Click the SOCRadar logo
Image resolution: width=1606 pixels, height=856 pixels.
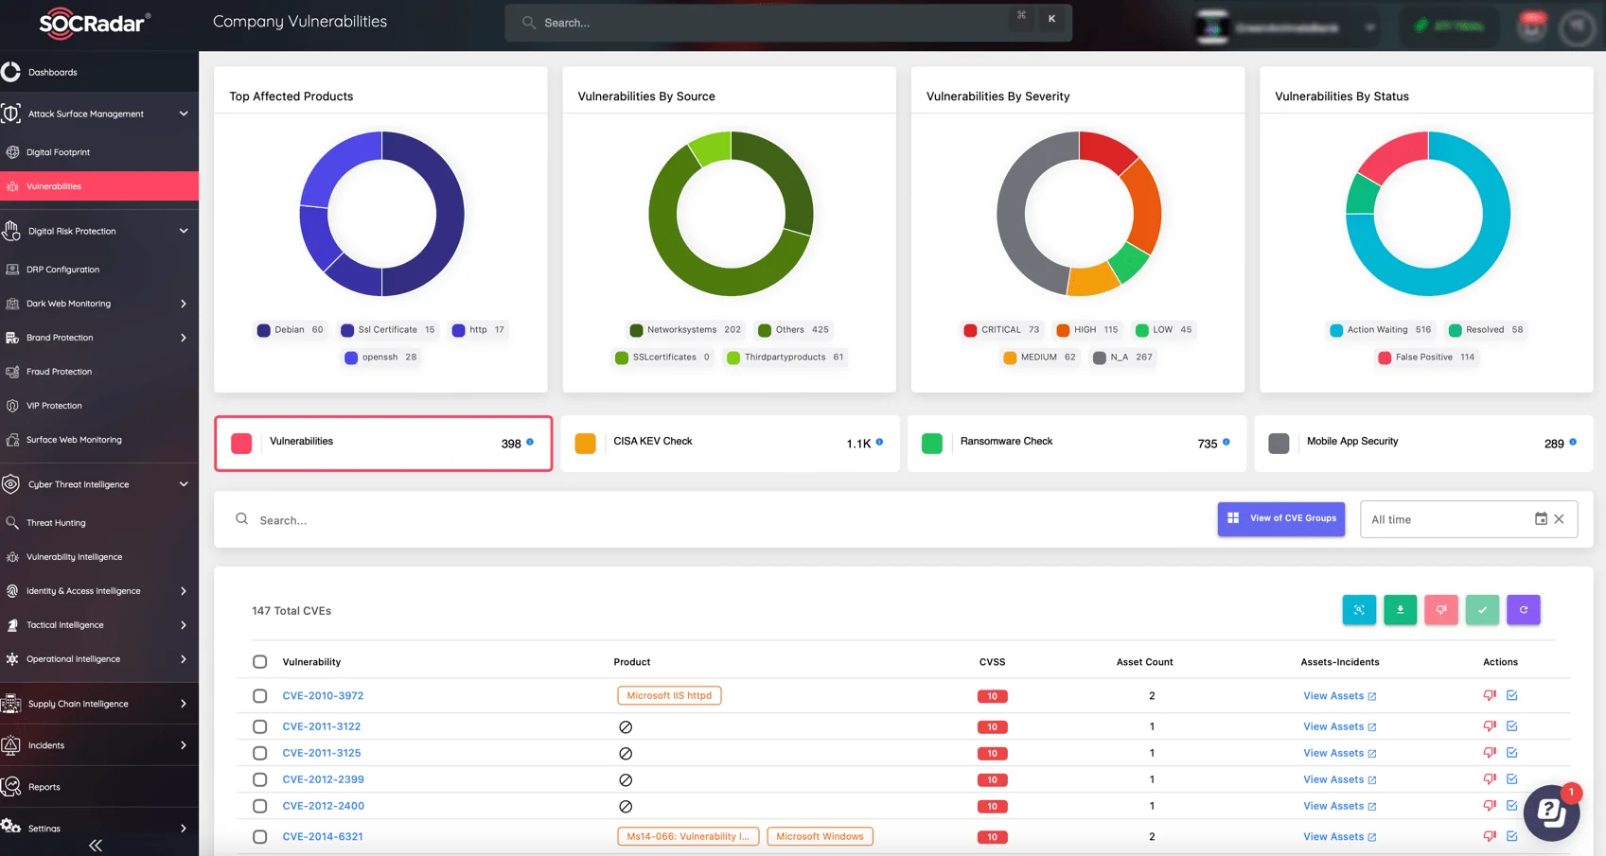pos(95,23)
